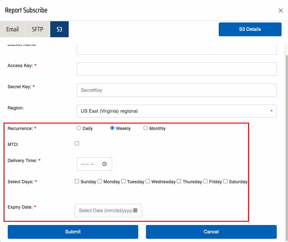The height and width of the screenshot is (242, 288).
Task: Select the S3 tab
Action: tap(59, 29)
